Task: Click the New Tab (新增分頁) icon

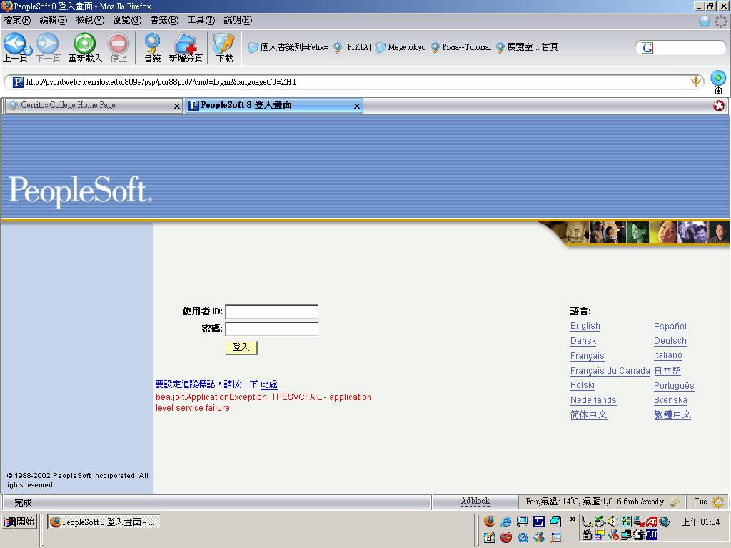Action: coord(186,45)
